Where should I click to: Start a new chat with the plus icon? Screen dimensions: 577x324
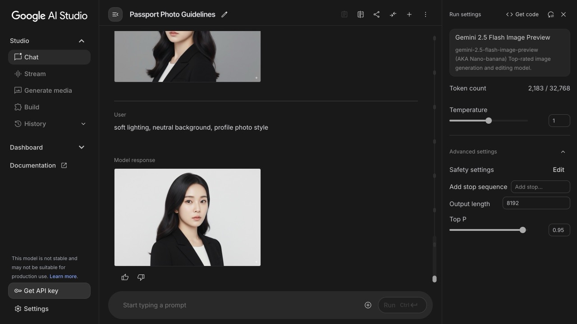coord(409,14)
